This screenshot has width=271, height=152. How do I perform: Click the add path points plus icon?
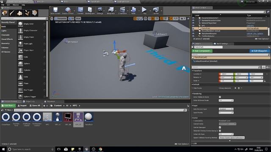pyautogui.click(x=235, y=88)
